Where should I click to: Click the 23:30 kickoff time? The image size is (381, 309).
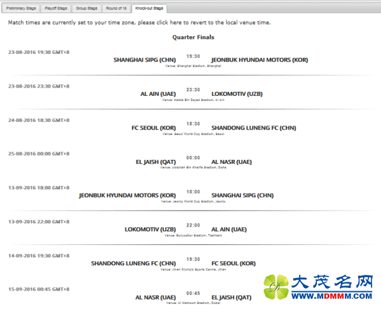click(x=193, y=90)
